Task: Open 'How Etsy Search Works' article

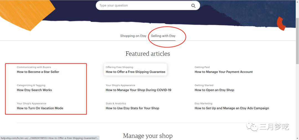Action: (x=34, y=90)
